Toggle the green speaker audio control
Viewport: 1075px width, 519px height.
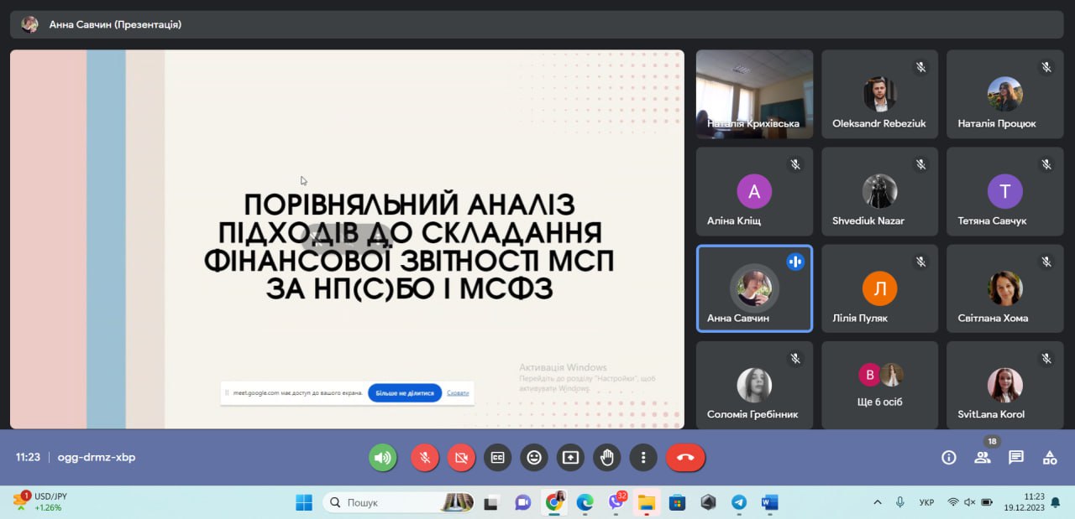tap(383, 458)
